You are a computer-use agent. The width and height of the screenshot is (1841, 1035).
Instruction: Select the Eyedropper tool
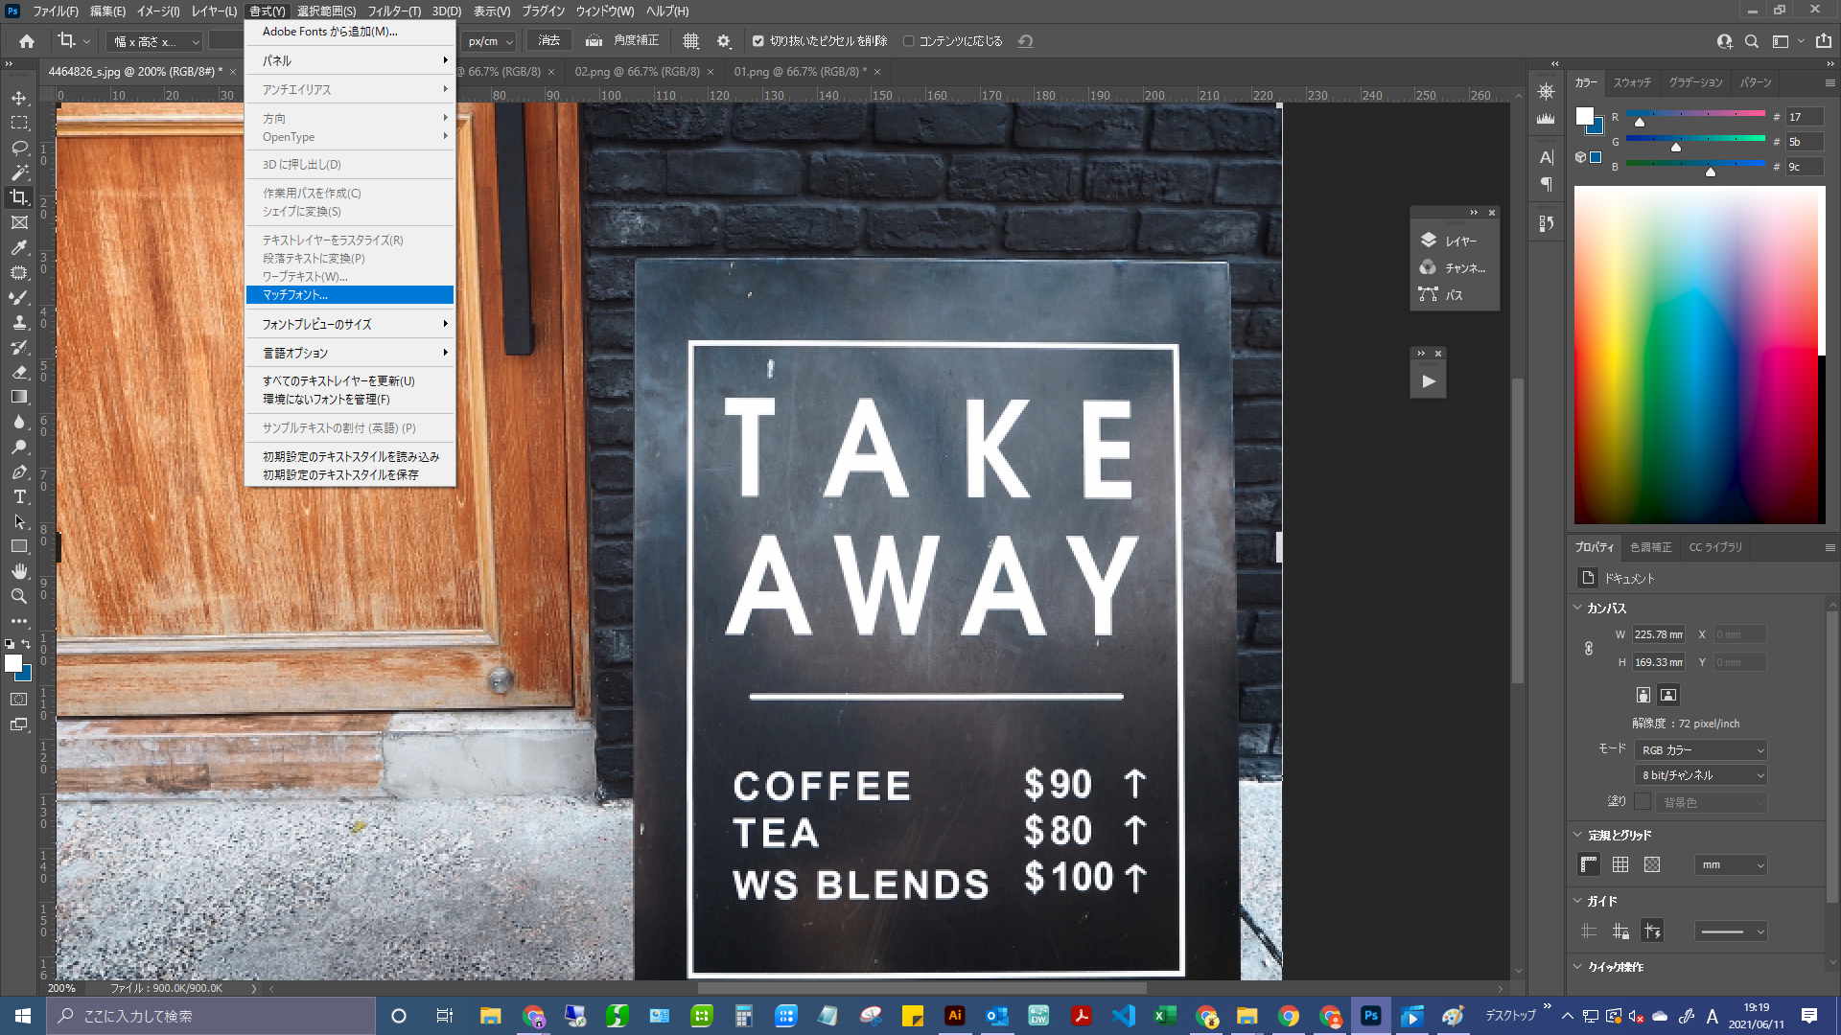point(19,247)
